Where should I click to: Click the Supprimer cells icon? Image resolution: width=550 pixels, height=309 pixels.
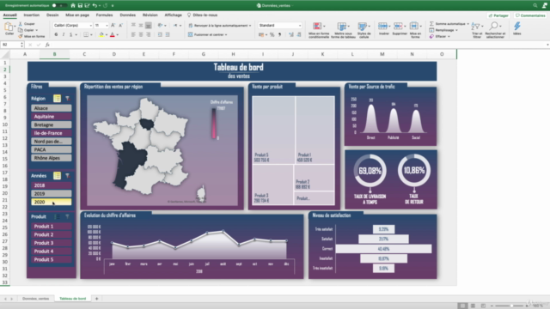tap(398, 27)
